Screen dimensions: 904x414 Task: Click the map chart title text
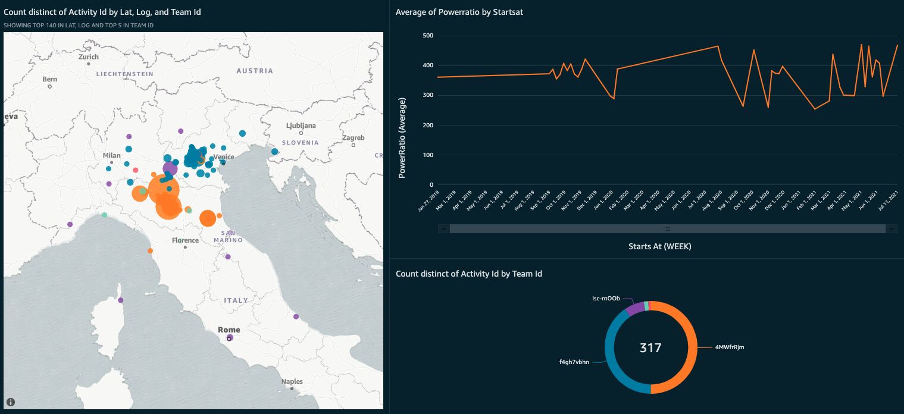click(102, 12)
